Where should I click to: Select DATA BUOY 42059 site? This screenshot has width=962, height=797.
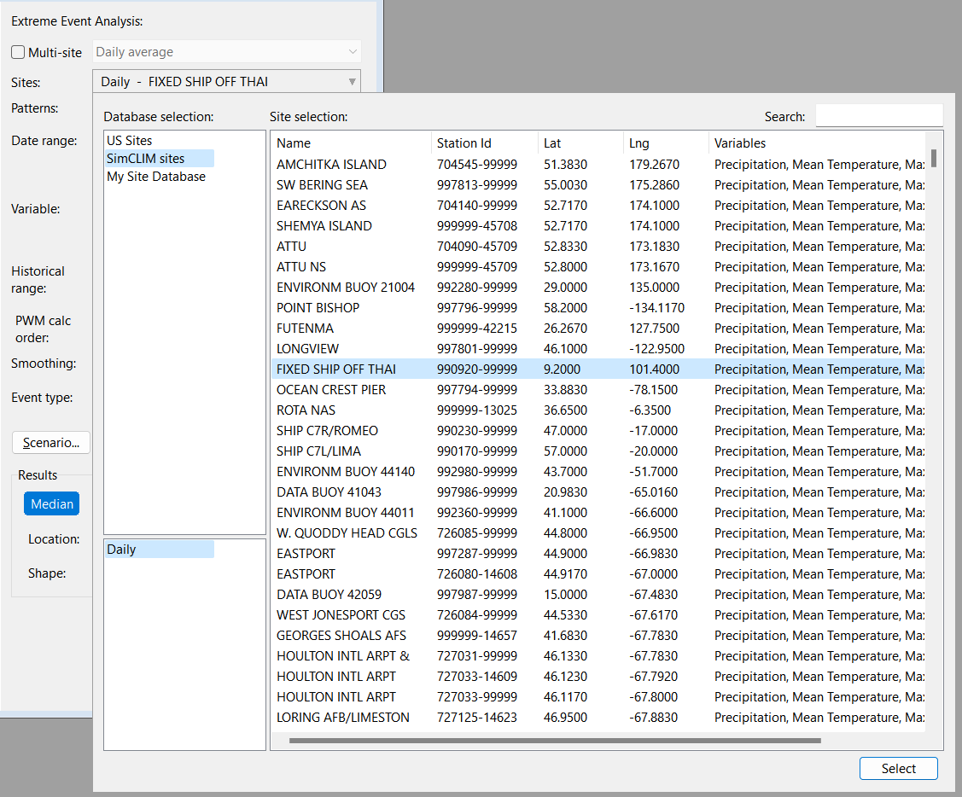pyautogui.click(x=598, y=595)
